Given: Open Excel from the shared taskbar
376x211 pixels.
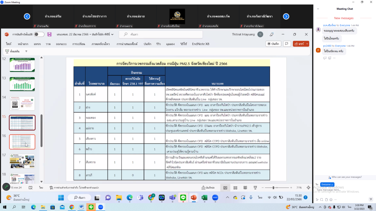Looking at the screenshot, I should 204,198.
